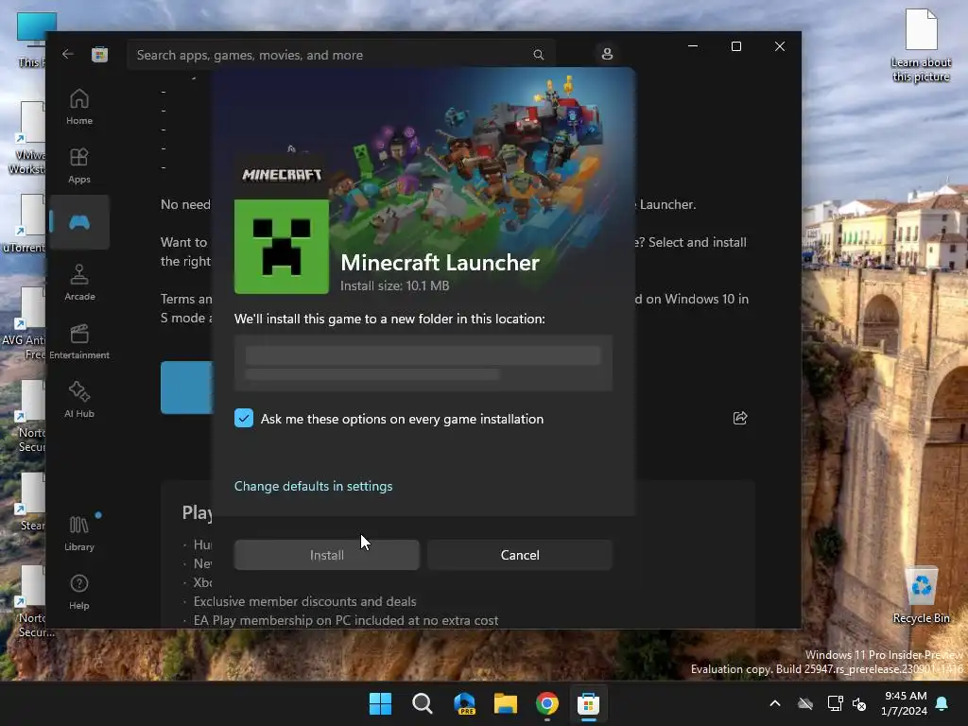Viewport: 968px width, 726px height.
Task: Open the Apps section in sidebar
Action: [79, 165]
